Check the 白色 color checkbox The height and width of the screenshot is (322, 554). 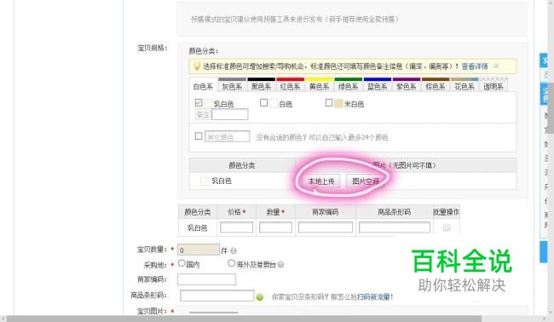click(x=263, y=103)
